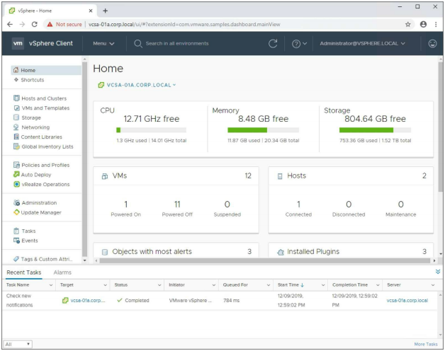
Task: Open vcsa-01a.corp.local server link
Action: click(407, 300)
